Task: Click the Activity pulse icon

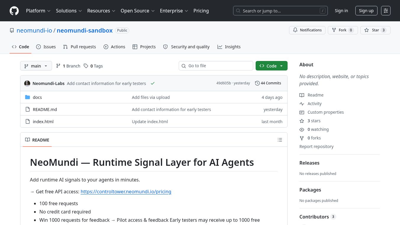Action: pyautogui.click(x=302, y=104)
